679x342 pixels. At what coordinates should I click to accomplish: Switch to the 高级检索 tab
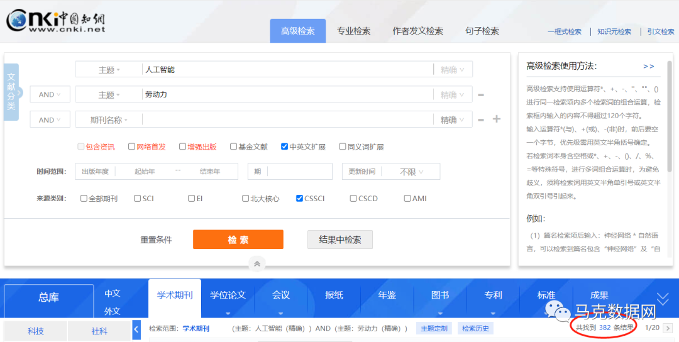click(297, 31)
